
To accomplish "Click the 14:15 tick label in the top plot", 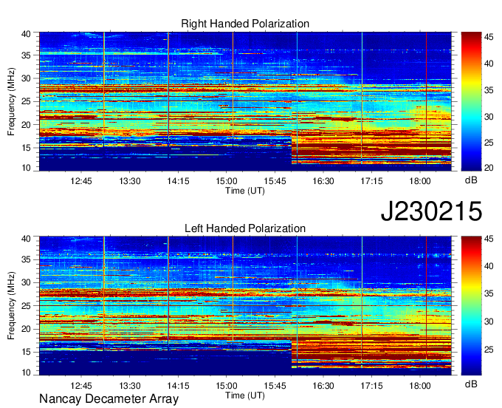I will pyautogui.click(x=178, y=181).
